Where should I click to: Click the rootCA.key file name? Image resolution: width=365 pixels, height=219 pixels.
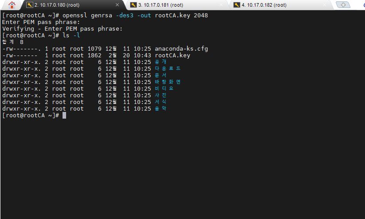pyautogui.click(x=173, y=56)
